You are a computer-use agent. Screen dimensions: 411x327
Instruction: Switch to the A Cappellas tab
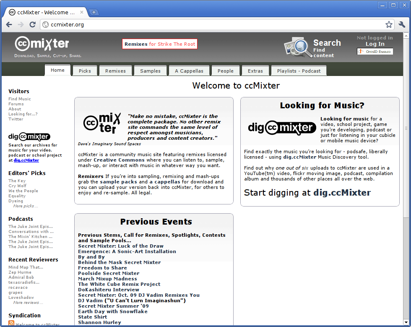point(189,71)
